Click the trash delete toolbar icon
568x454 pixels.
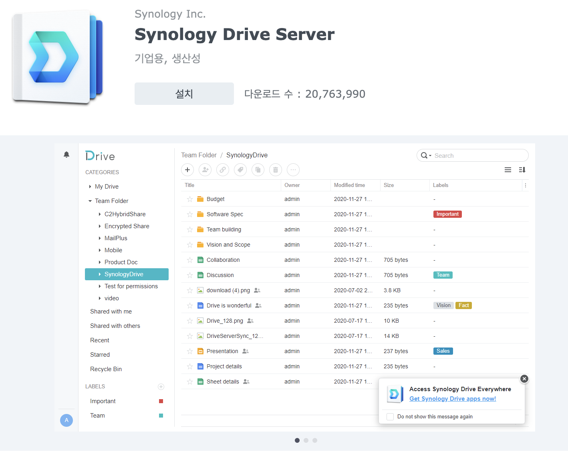(276, 170)
